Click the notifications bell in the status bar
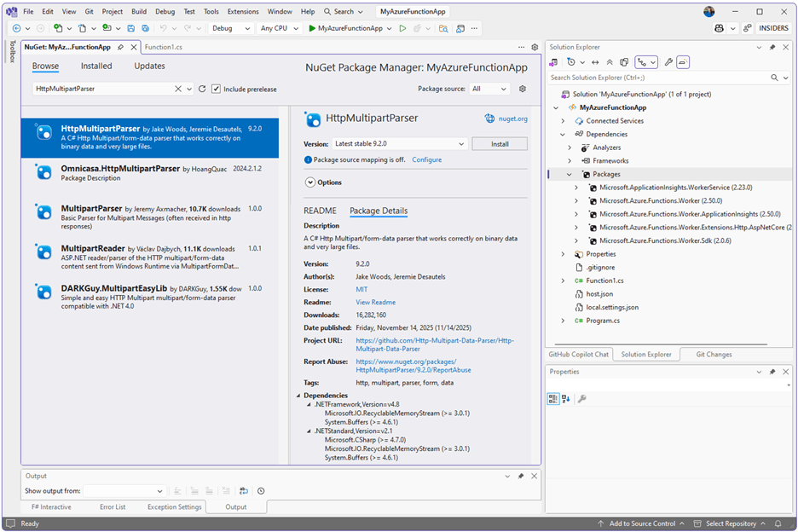 [x=777, y=523]
